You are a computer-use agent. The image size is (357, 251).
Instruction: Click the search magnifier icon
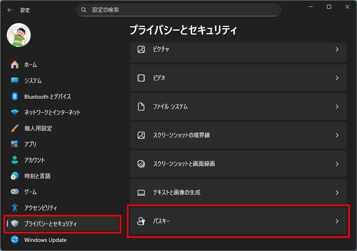tap(84, 10)
